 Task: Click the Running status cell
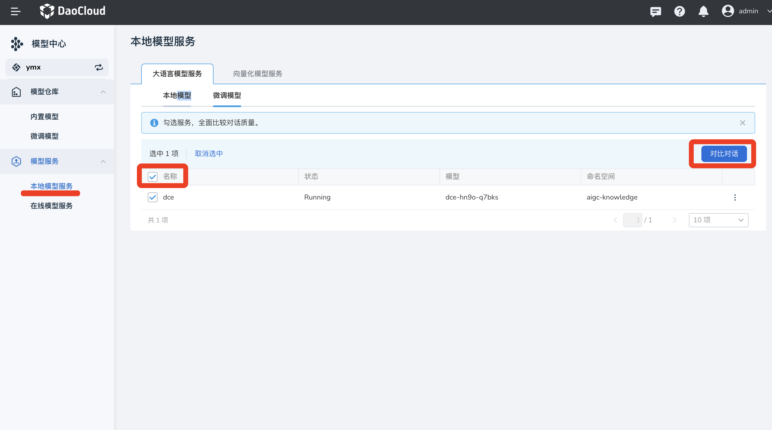[317, 197]
